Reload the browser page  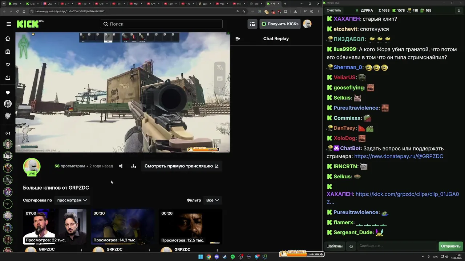[x=17, y=11]
